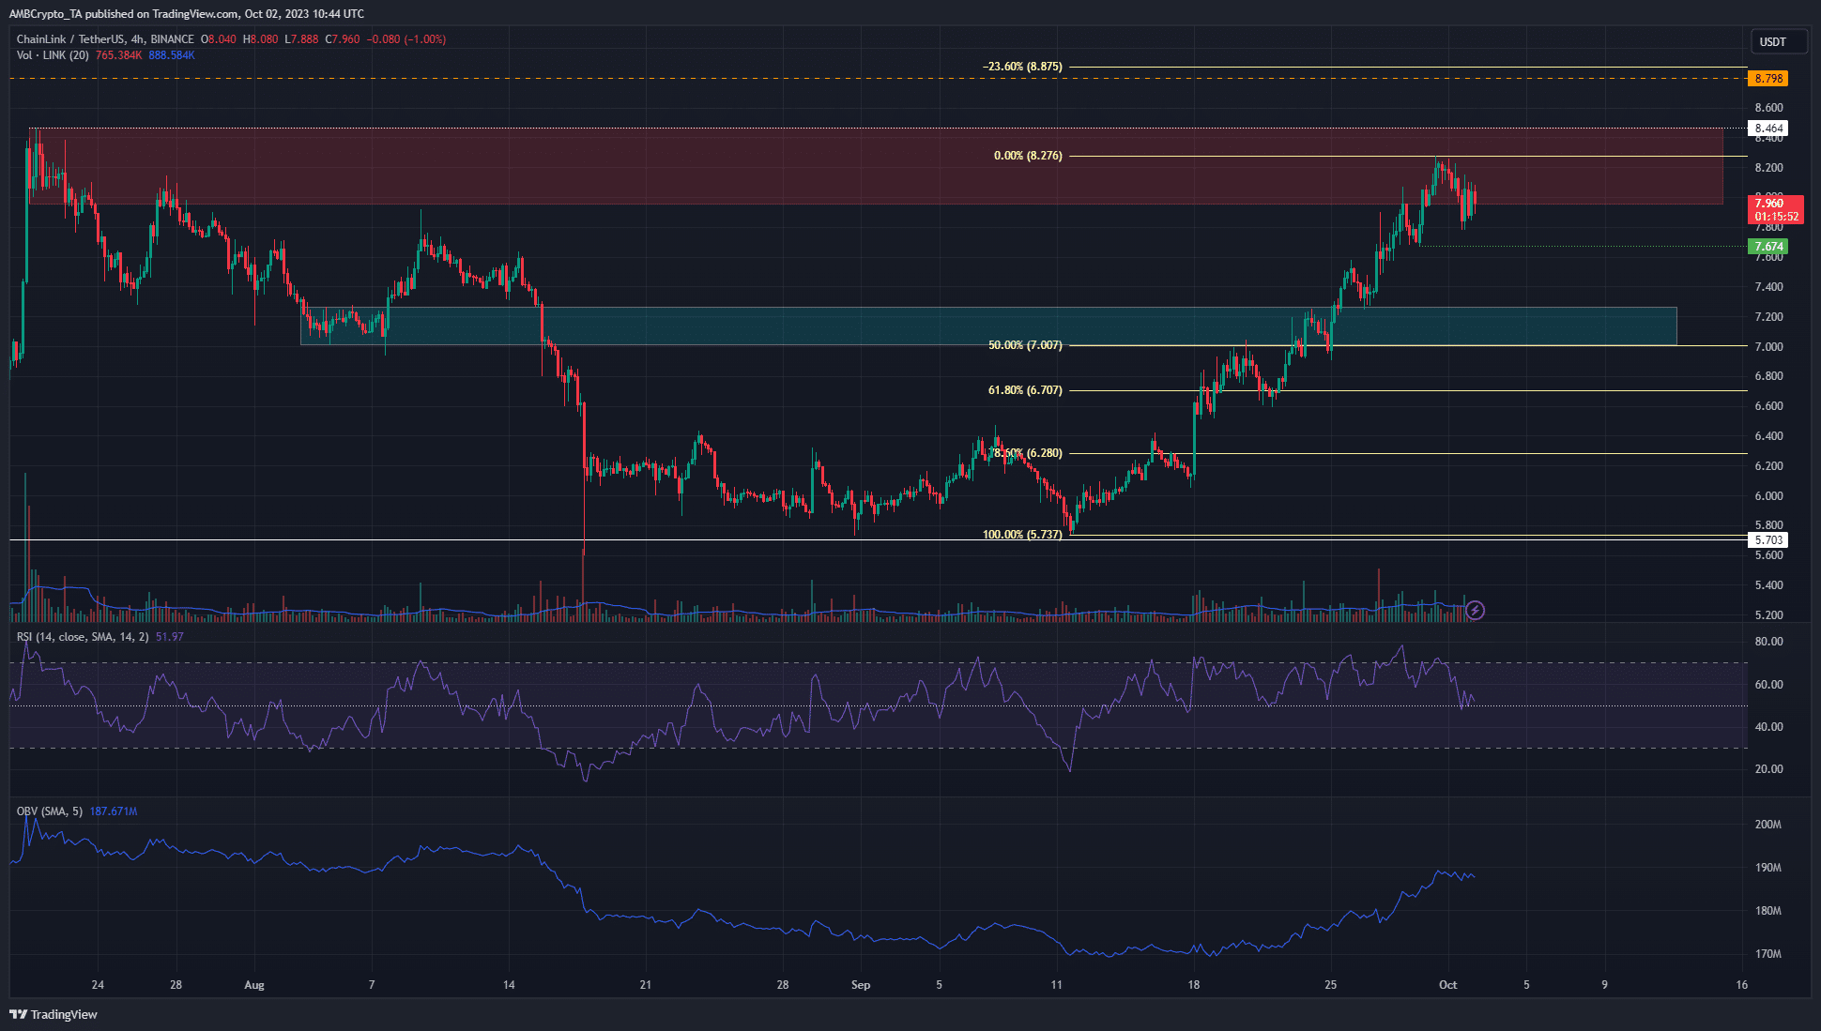Click the TradingView logo at bottom left
Screen dimensions: 1821x1031
click(54, 1014)
